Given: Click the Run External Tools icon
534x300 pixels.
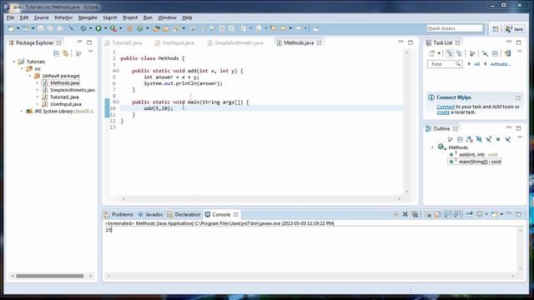Looking at the screenshot, I should (x=113, y=28).
